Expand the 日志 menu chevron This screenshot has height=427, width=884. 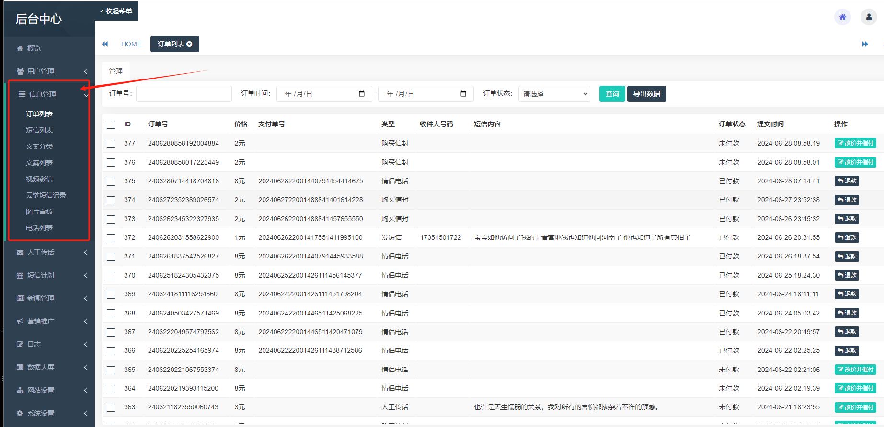(86, 344)
